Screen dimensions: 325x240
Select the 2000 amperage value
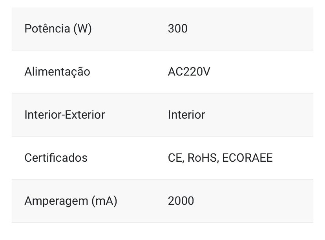(181, 201)
